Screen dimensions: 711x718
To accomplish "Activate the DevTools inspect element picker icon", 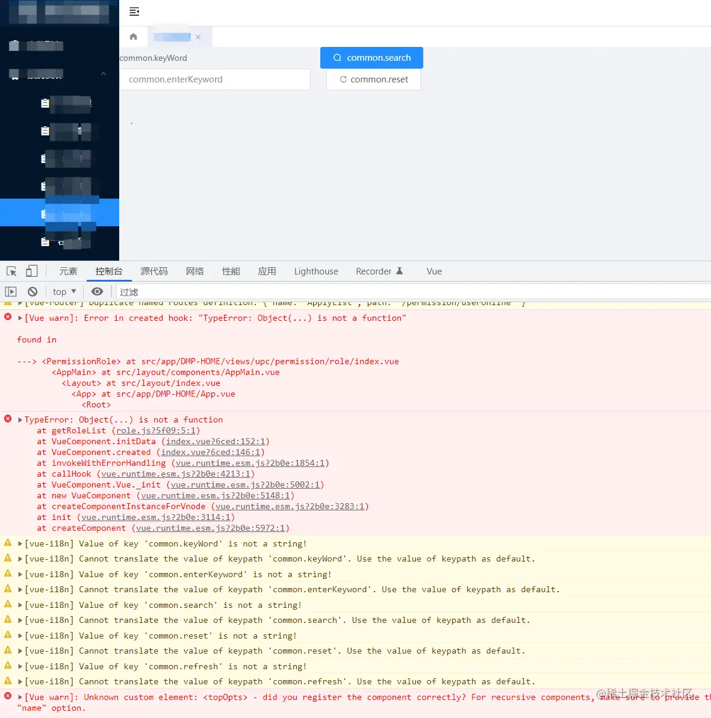I will click(x=11, y=271).
